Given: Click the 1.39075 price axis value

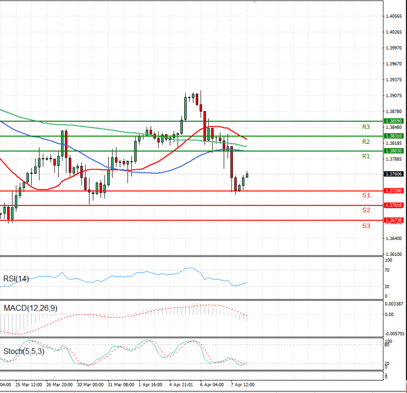Looking at the screenshot, I should click(394, 96).
